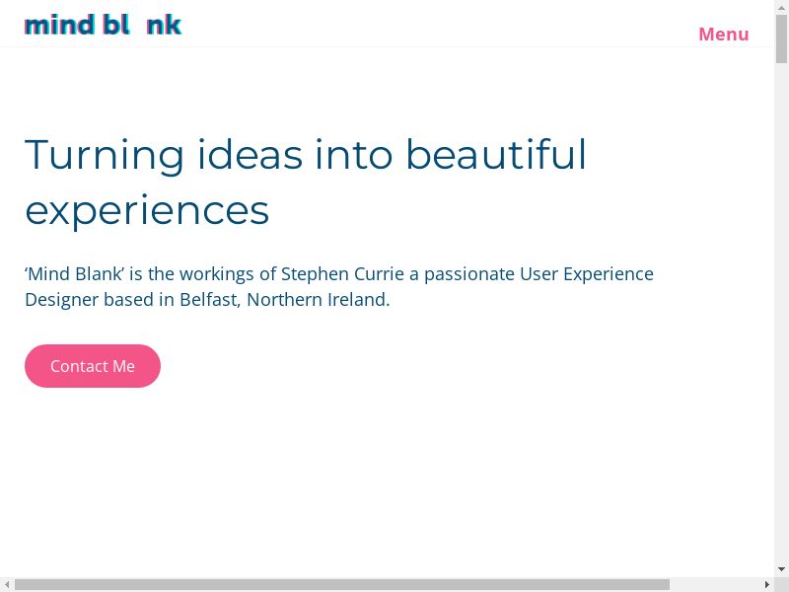Click the name "Stephen Currie" in the paragraph
This screenshot has height=592, width=789.
point(343,273)
